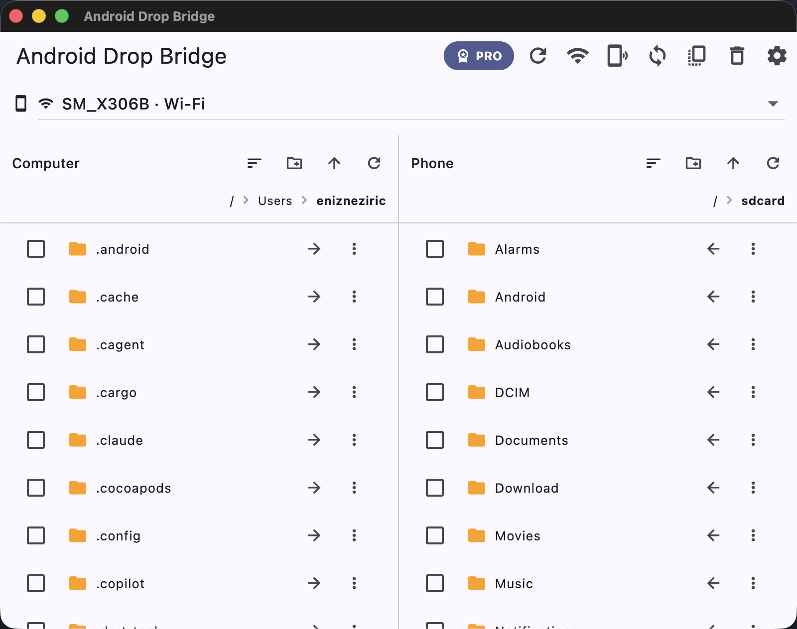Check the box beside Download folder

[435, 488]
